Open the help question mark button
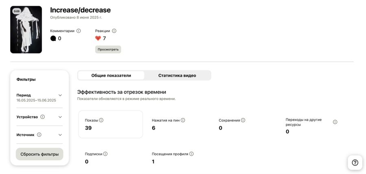This screenshot has width=366, height=174. [355, 163]
